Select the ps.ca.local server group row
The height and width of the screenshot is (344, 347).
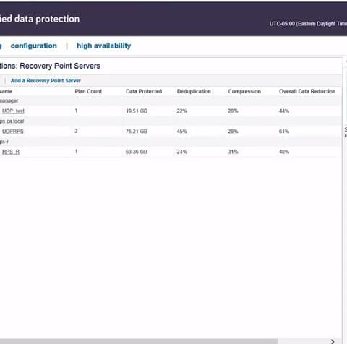(171, 121)
